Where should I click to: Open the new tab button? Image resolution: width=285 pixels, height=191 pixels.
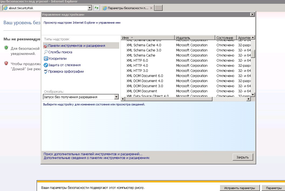(158, 8)
